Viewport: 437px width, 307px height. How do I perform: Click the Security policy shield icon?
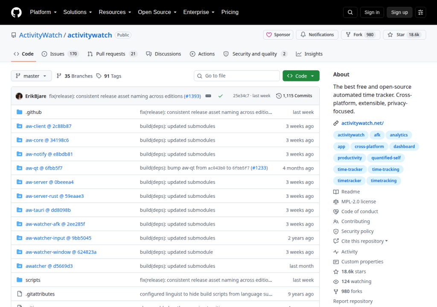click(x=336, y=231)
